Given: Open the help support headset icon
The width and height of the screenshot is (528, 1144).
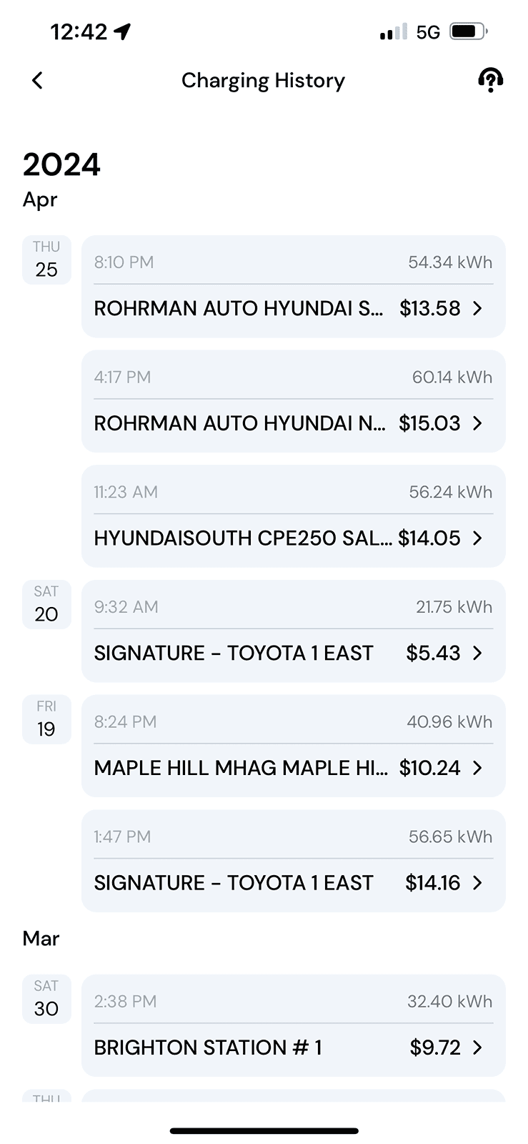Looking at the screenshot, I should click(x=490, y=81).
